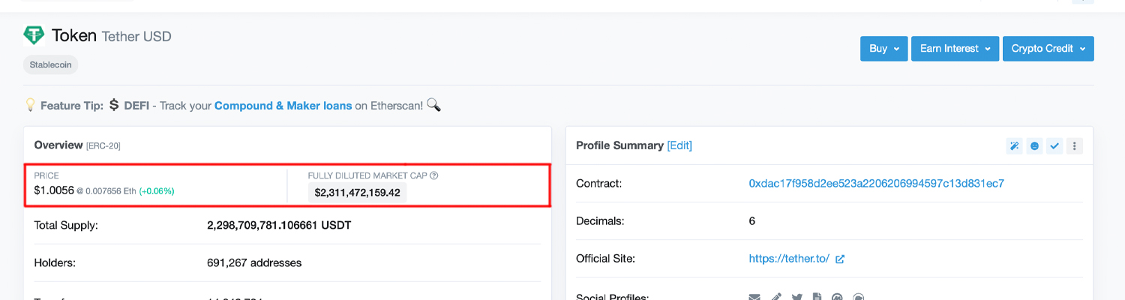Viewport: 1125px width, 300px height.
Task: Open the three-dot more options menu
Action: [1075, 146]
